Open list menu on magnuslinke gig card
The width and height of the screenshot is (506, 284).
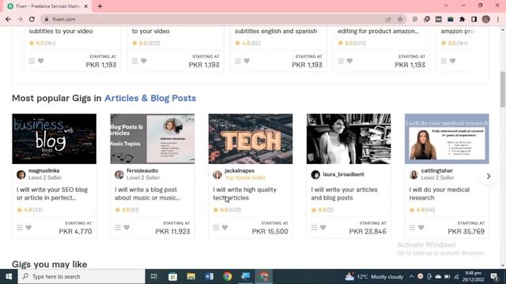click(20, 227)
